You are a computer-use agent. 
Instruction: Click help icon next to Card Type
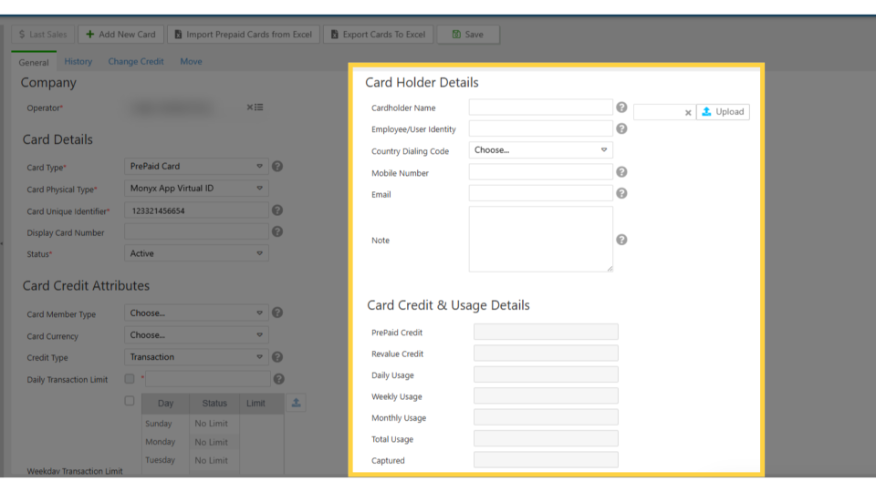(x=277, y=167)
